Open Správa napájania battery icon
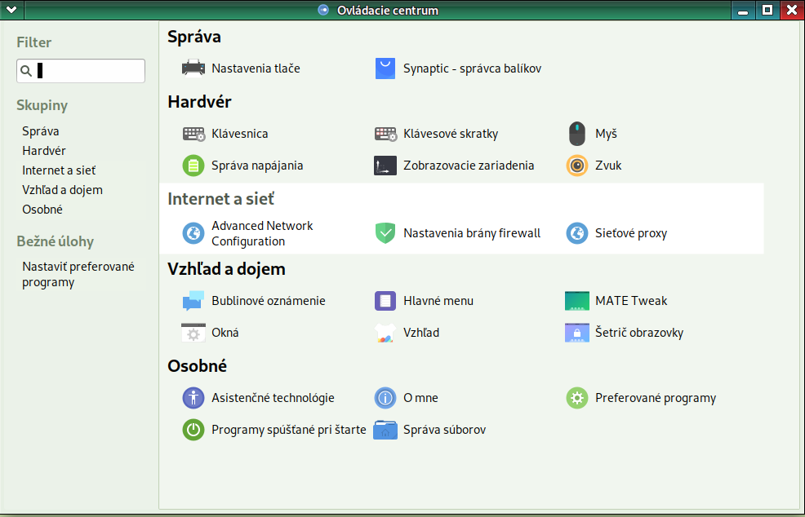The height and width of the screenshot is (517, 805). click(x=193, y=166)
